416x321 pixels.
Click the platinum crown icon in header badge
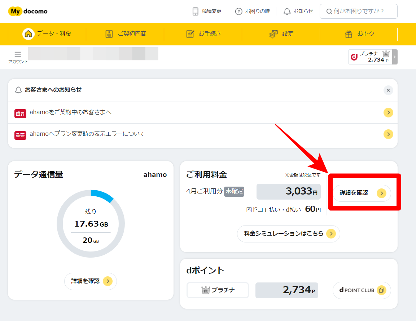coord(386,54)
